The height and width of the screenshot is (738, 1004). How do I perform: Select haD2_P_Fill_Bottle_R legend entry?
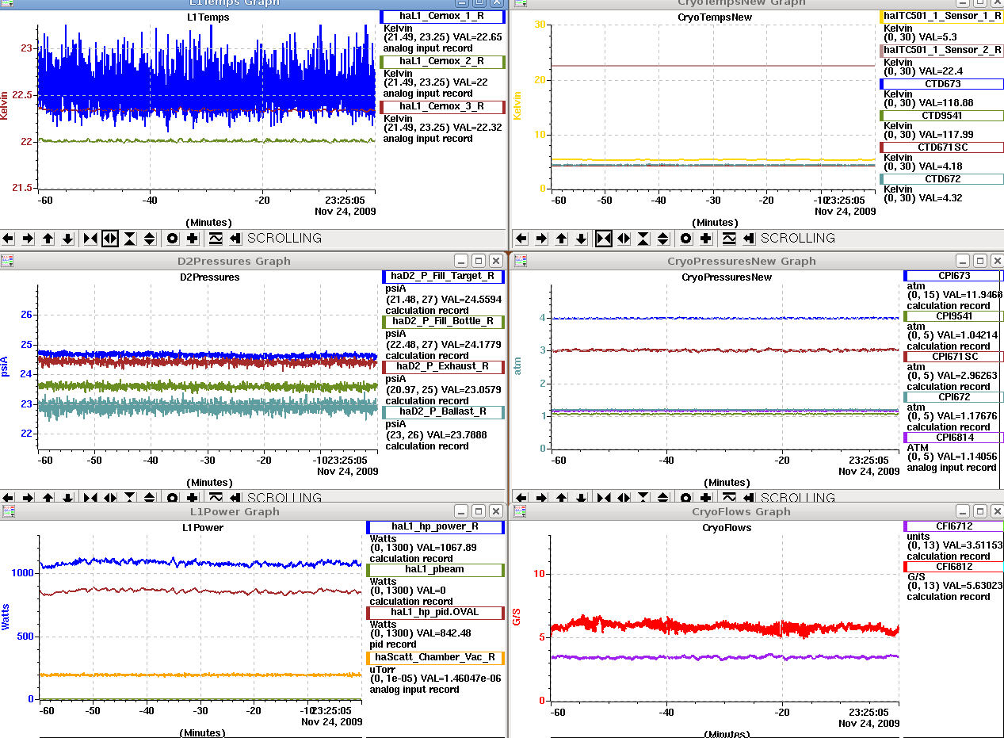pos(444,322)
